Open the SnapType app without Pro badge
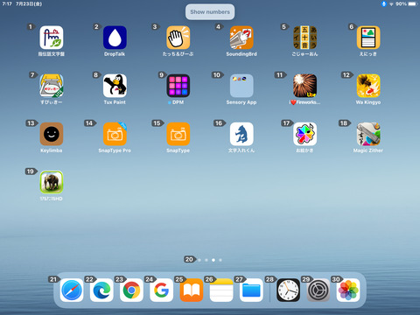This screenshot has height=315, width=420. (178, 134)
